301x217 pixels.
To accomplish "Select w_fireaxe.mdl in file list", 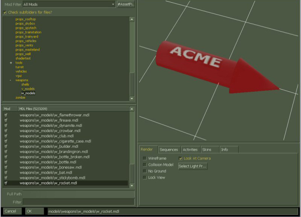I will tap(66, 120).
